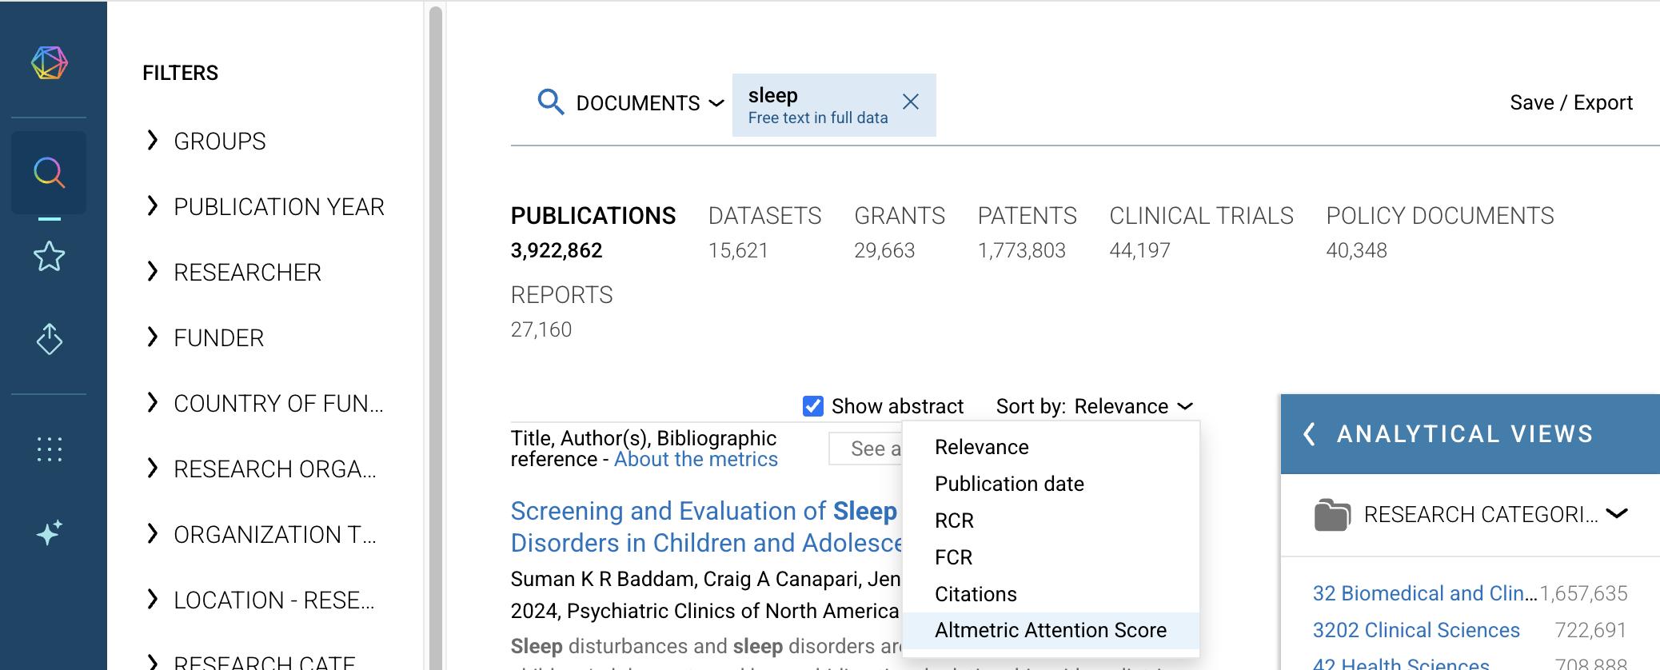Click the AI sparkle sidebar icon

[x=50, y=532]
